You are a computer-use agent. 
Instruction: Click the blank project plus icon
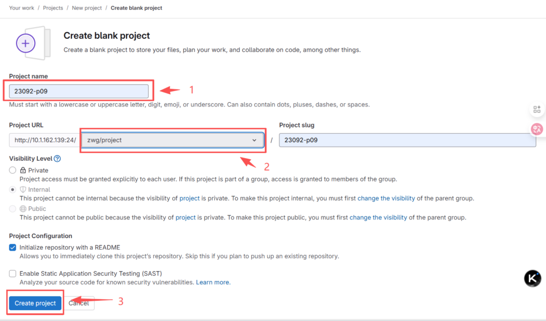26,43
